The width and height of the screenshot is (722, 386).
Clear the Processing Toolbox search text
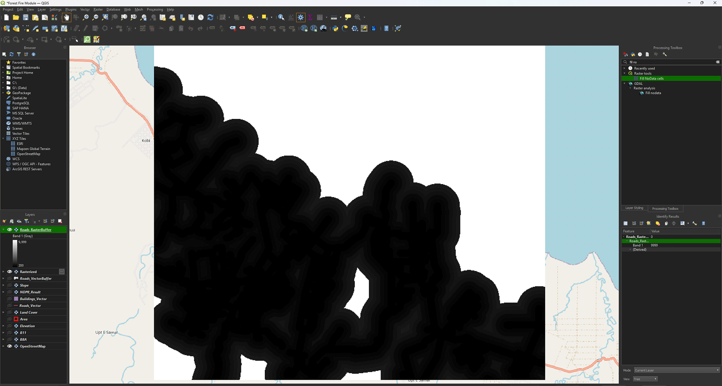(717, 62)
